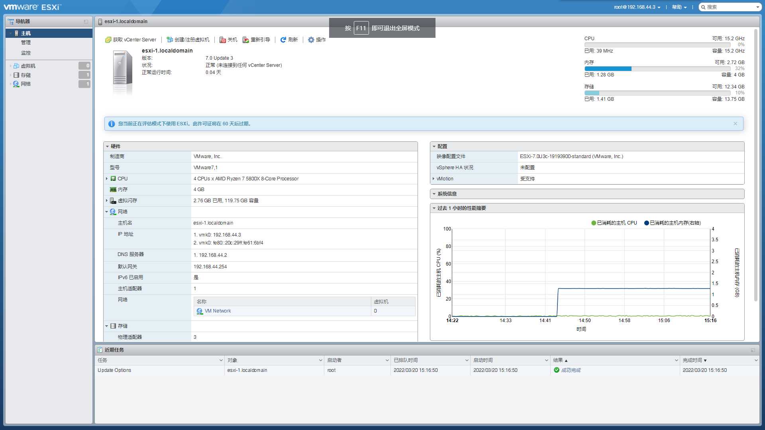
Task: Click the 重新引导 reboot toolbar button
Action: [x=256, y=40]
